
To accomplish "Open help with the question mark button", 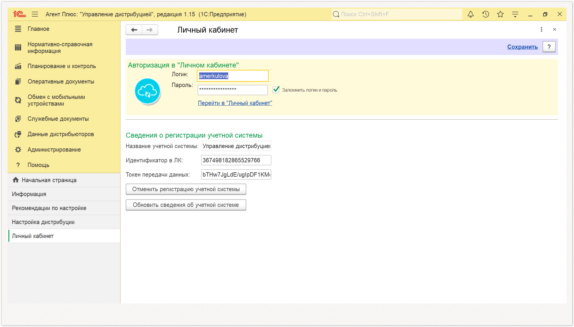I will [x=549, y=47].
